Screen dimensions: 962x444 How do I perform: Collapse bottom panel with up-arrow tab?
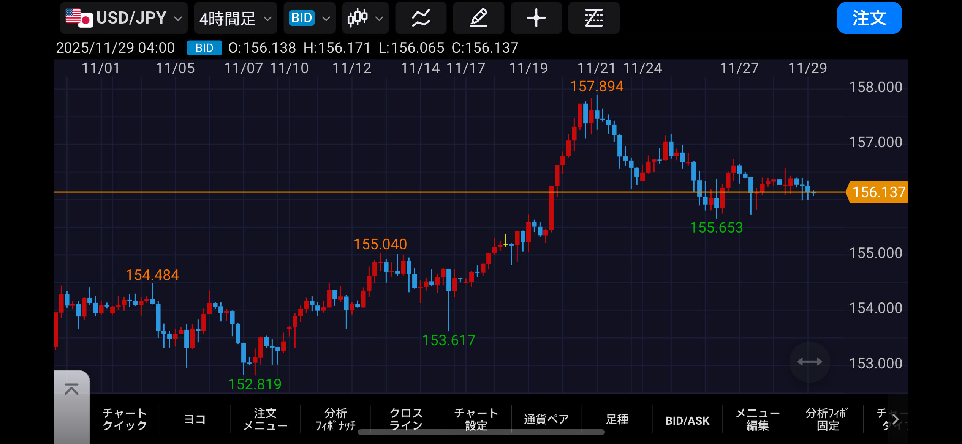tap(71, 389)
